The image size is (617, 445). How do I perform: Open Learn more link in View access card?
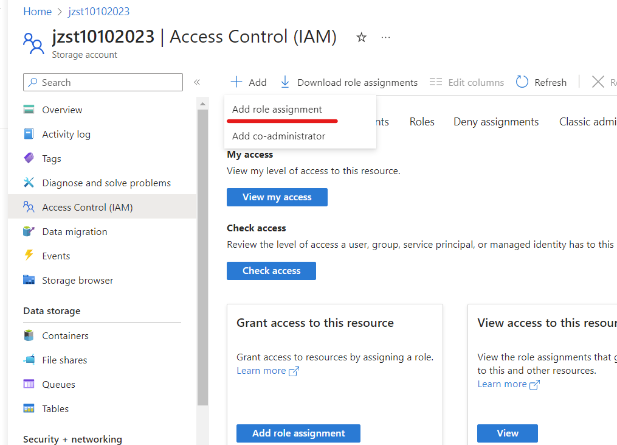(502, 384)
